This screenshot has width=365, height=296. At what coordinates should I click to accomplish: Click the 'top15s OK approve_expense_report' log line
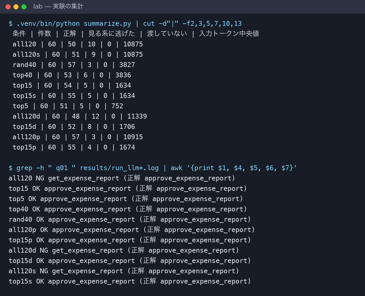pos(130,281)
